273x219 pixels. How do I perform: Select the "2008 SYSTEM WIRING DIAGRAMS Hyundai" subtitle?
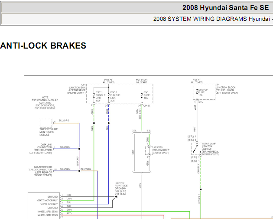click(x=211, y=19)
